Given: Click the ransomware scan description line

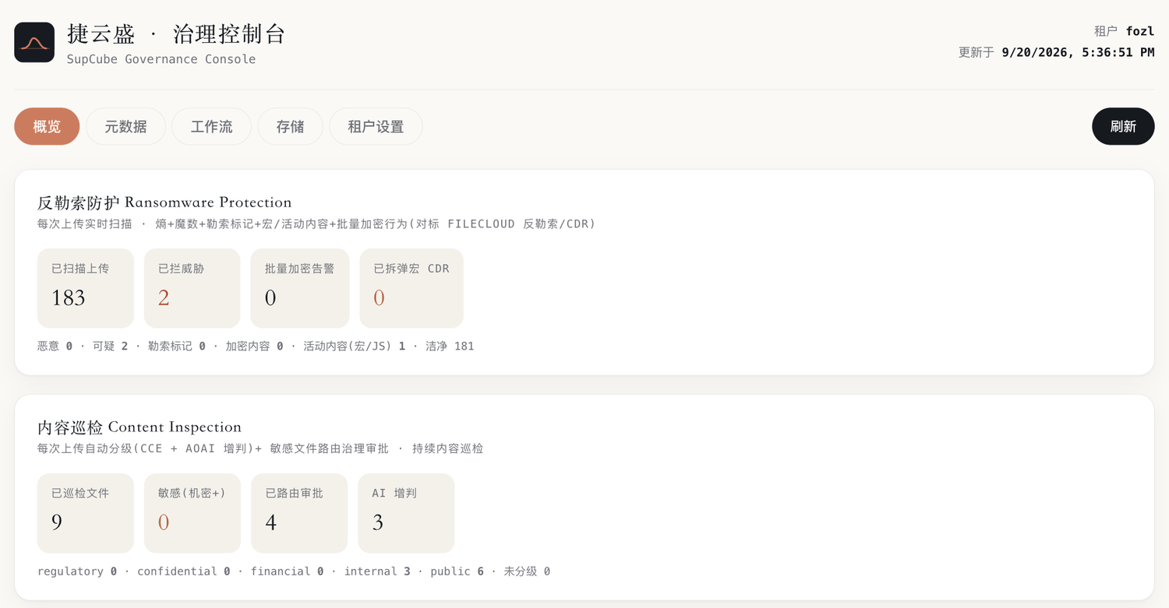Looking at the screenshot, I should tap(316, 224).
